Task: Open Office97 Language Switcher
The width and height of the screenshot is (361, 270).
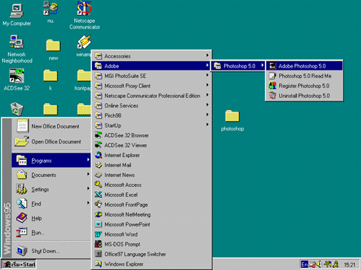Action: click(152, 254)
